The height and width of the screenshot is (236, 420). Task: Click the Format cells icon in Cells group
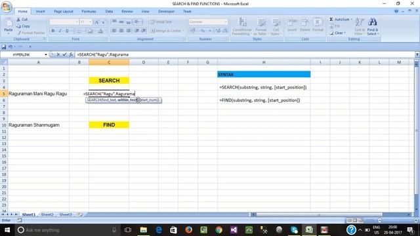[318, 25]
